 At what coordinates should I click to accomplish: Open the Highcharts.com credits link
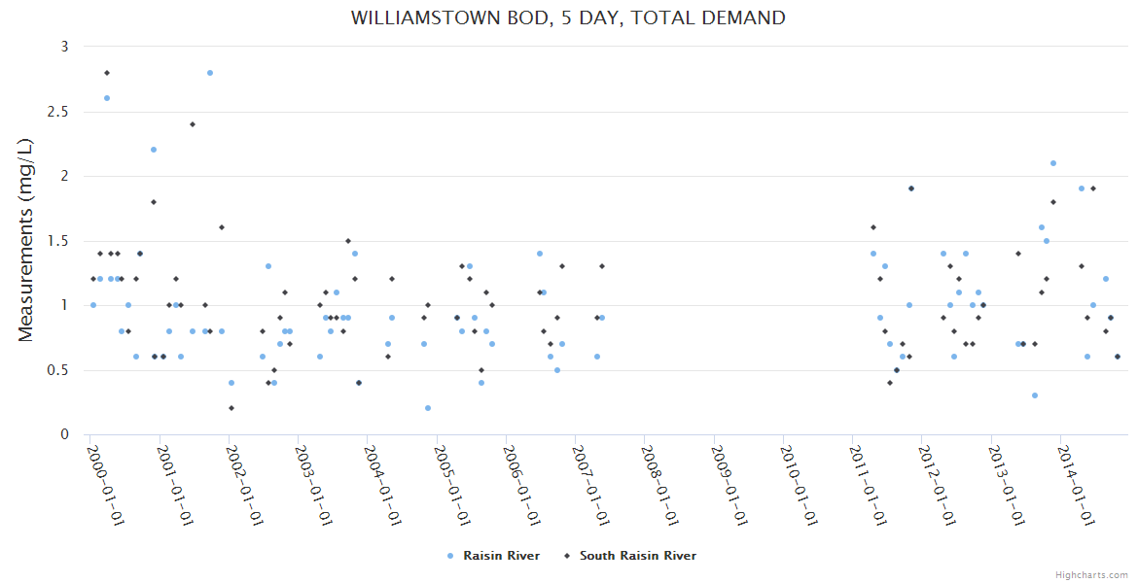1091,574
